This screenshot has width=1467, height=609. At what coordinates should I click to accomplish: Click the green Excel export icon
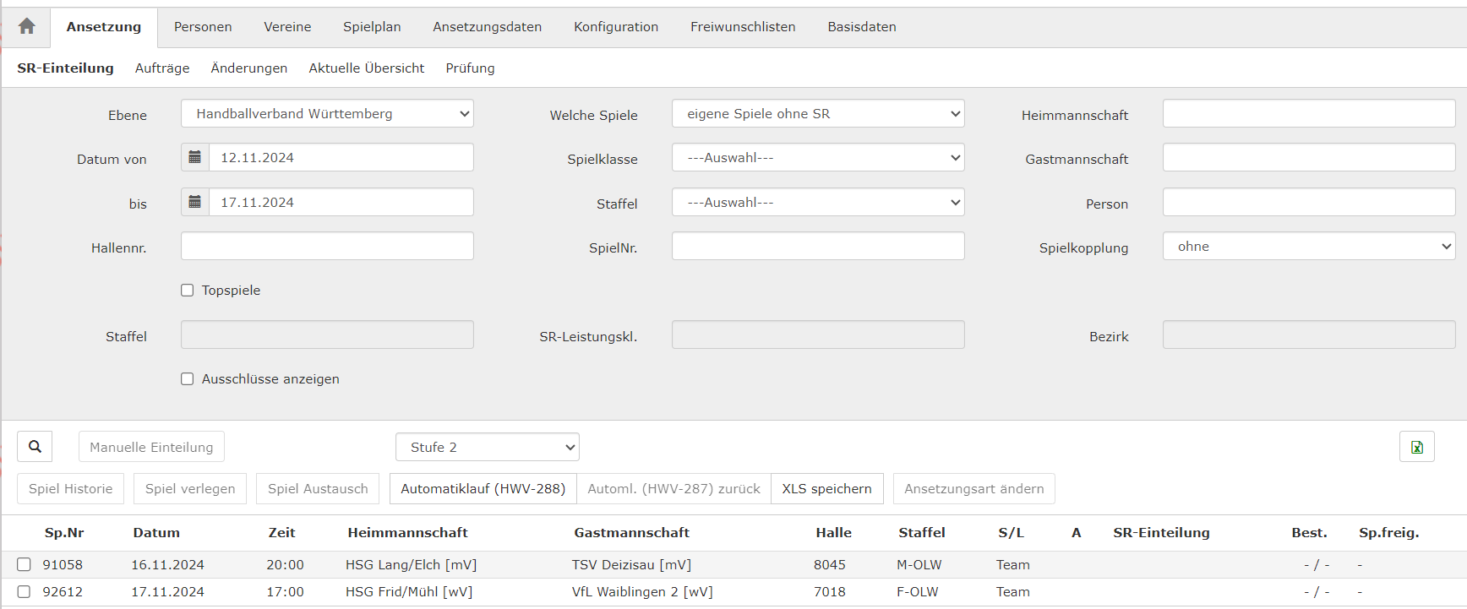pos(1416,447)
